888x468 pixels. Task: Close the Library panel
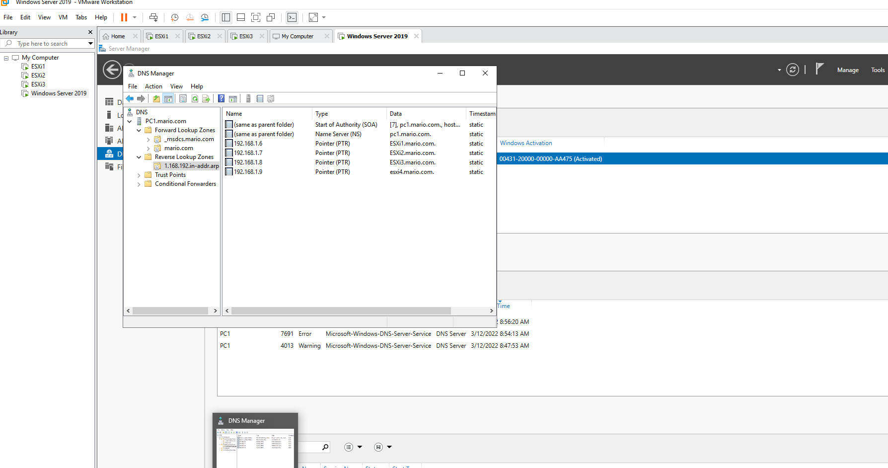(x=90, y=32)
